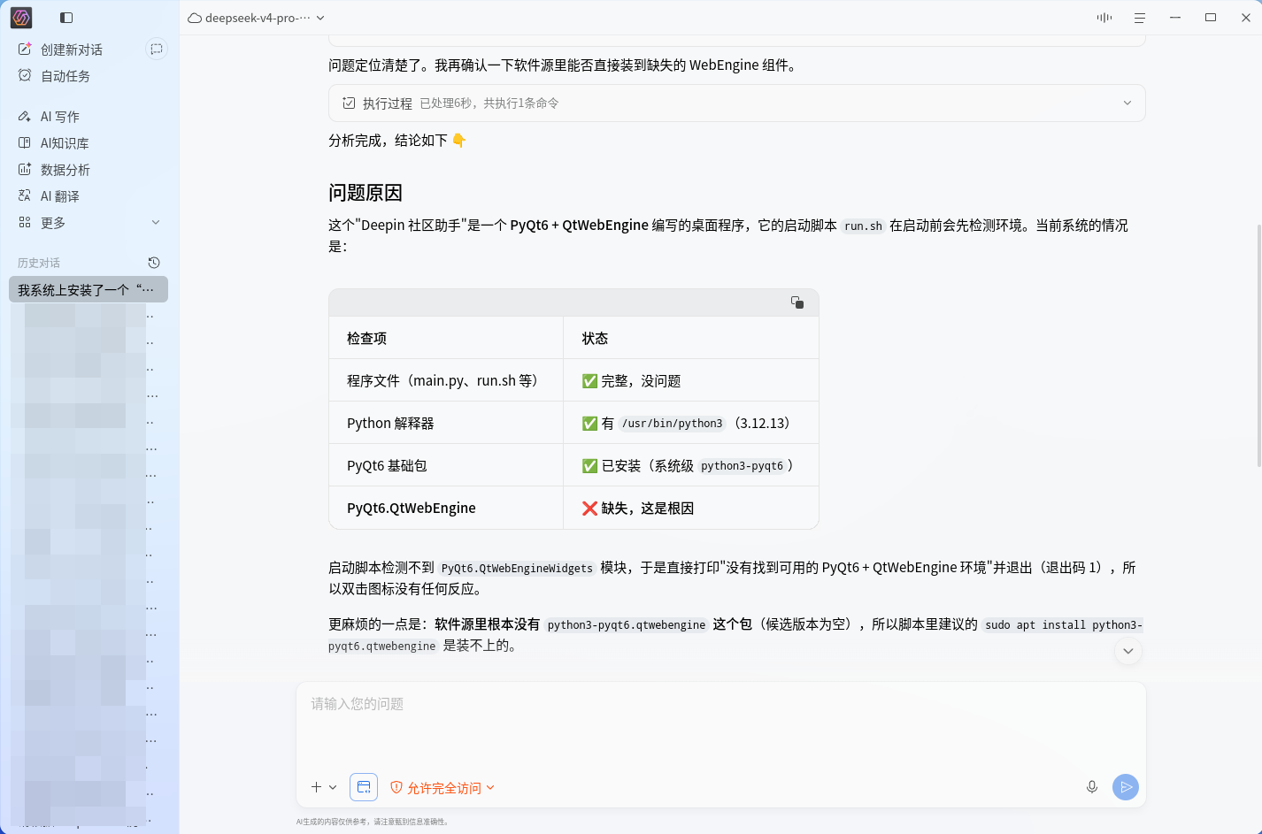
Task: Jump to bottom with round down-arrow button
Action: pos(1127,651)
